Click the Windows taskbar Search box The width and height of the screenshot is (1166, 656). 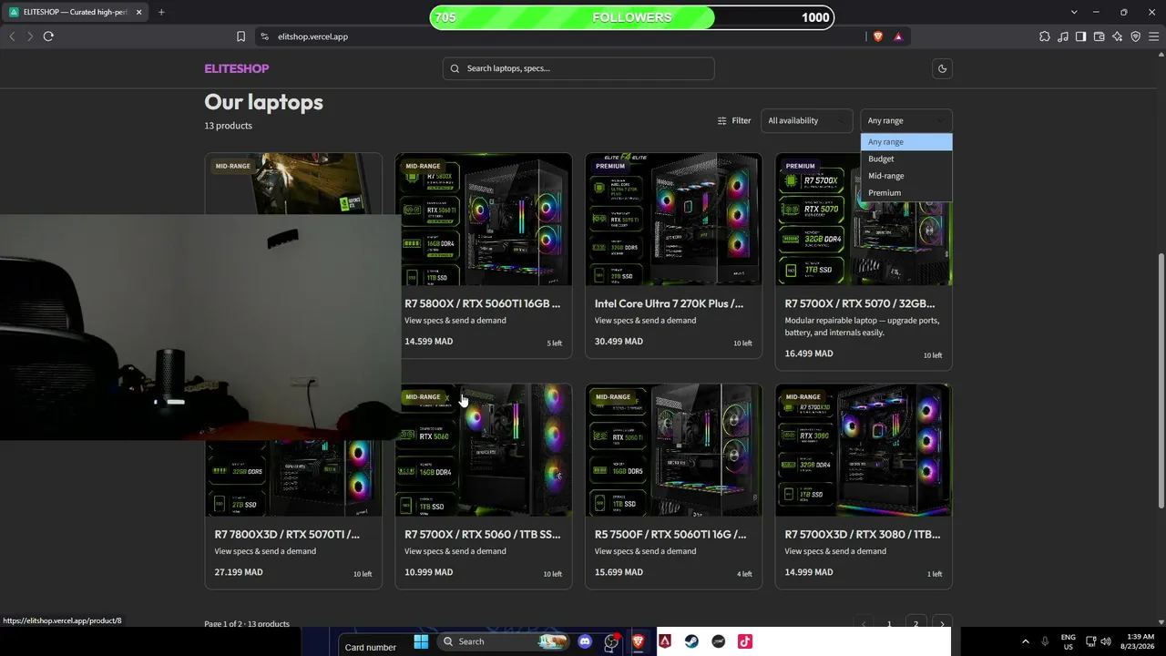click(503, 641)
